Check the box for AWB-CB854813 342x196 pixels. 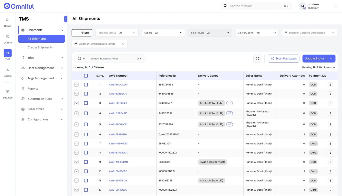[x=86, y=113]
